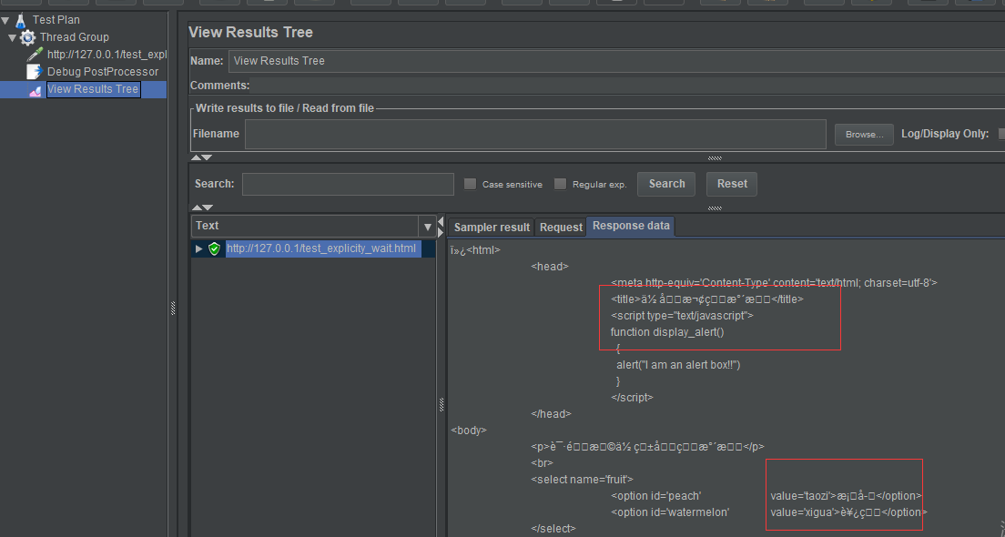Click left collapse arrow beside Sampler result tab
The image size is (1005, 537).
pos(441,222)
